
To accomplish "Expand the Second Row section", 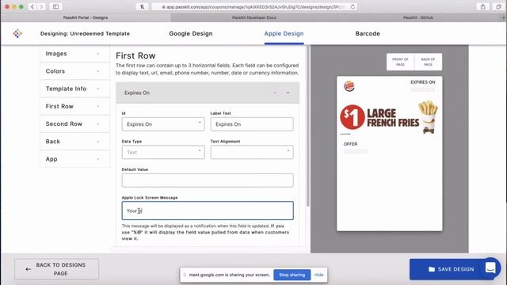I will point(74,123).
